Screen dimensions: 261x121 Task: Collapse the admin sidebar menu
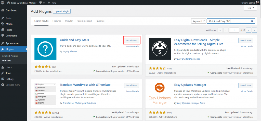[13, 85]
